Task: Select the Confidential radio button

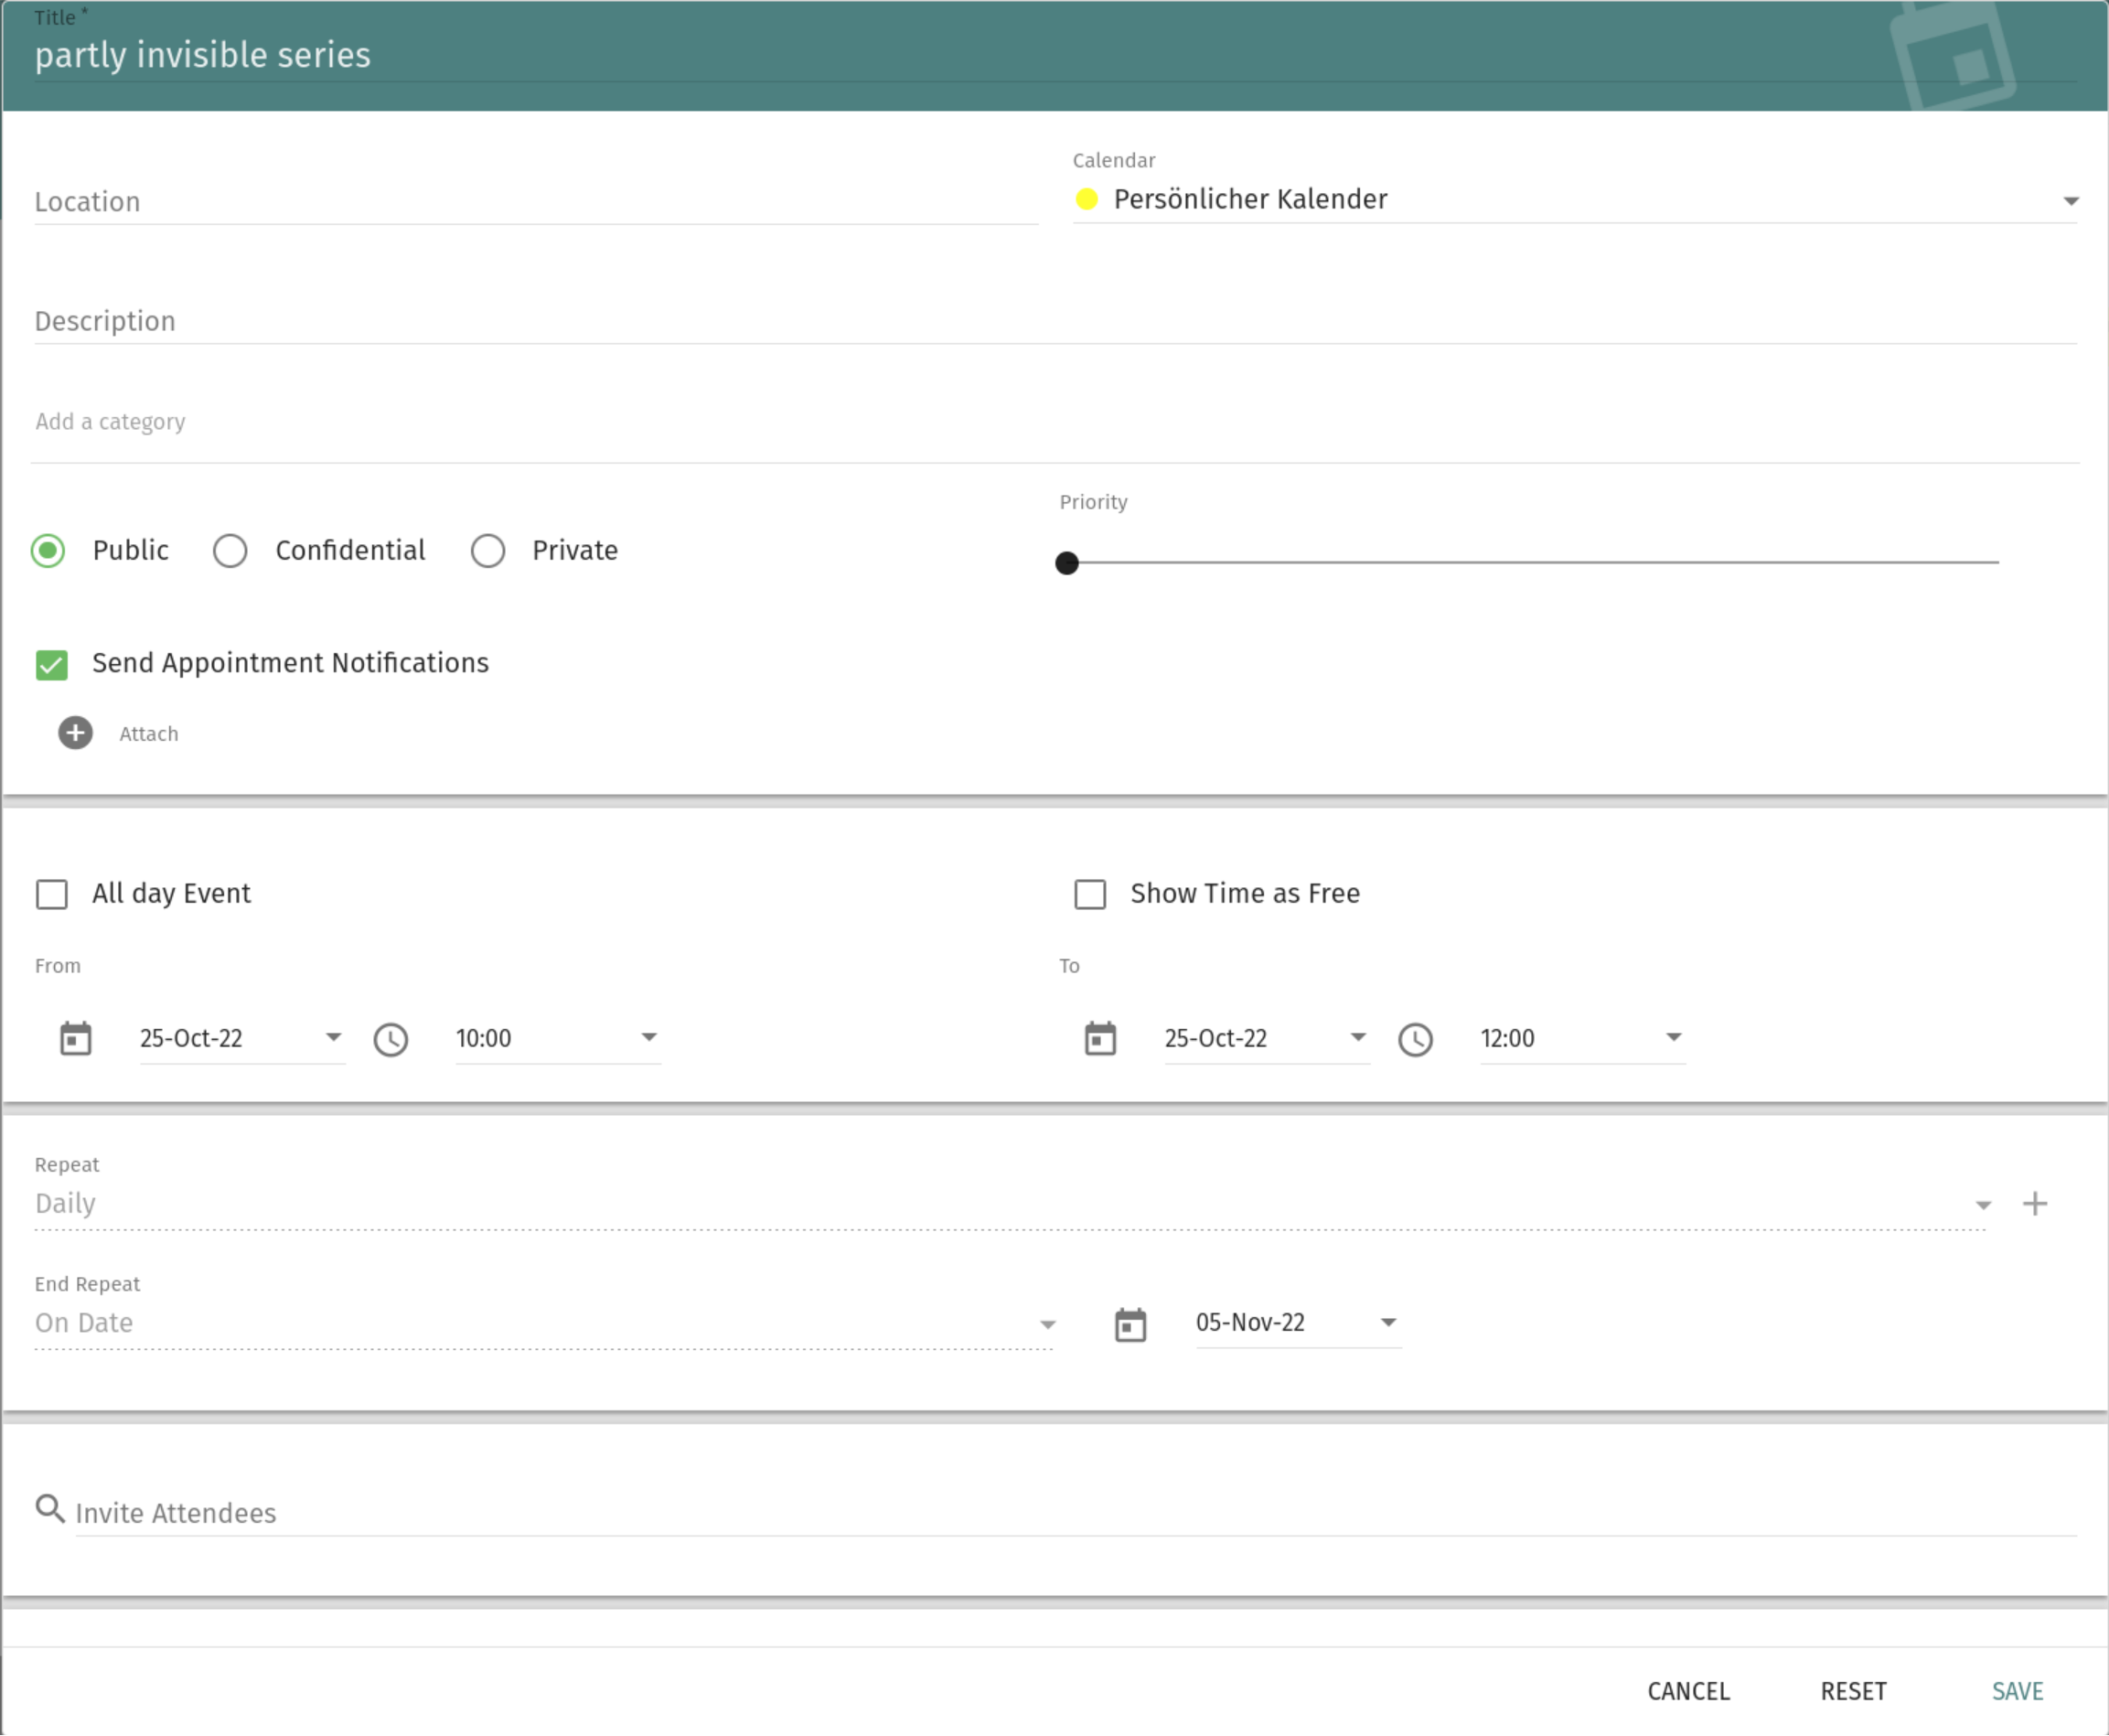Action: (x=230, y=550)
